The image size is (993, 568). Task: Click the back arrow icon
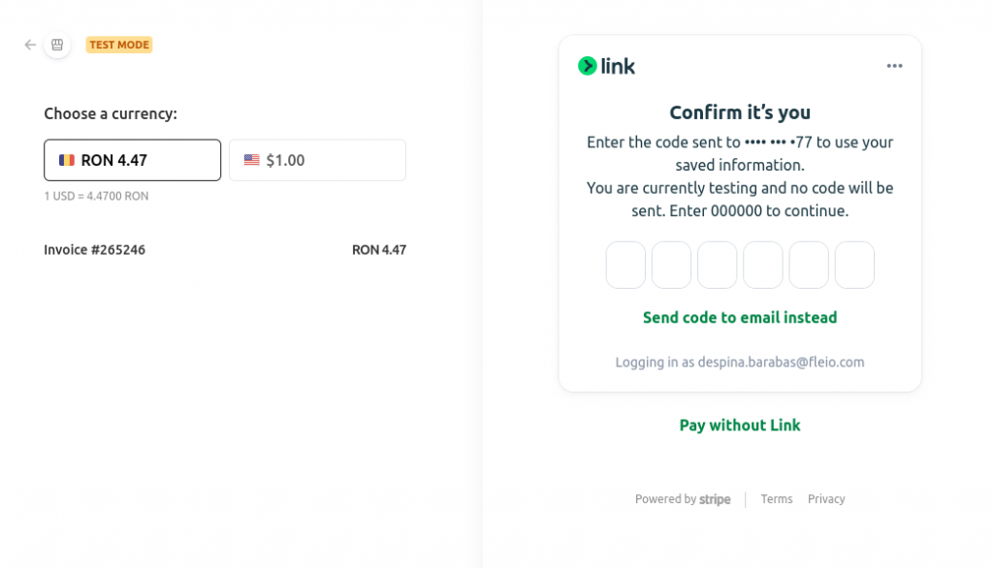(x=30, y=45)
